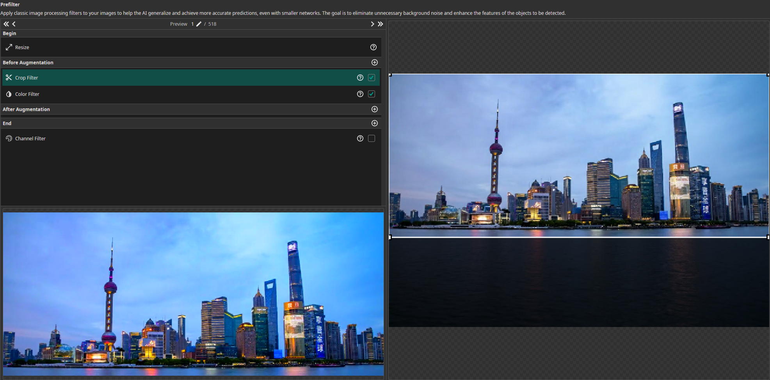
Task: Open help for the Color Filter
Action: (360, 94)
